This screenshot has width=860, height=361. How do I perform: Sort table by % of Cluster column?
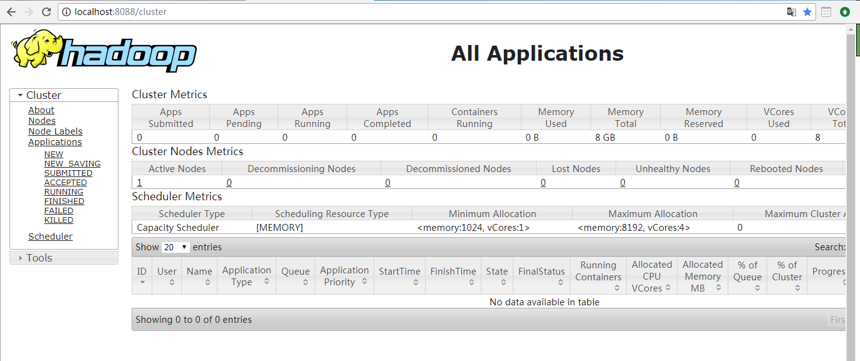787,276
